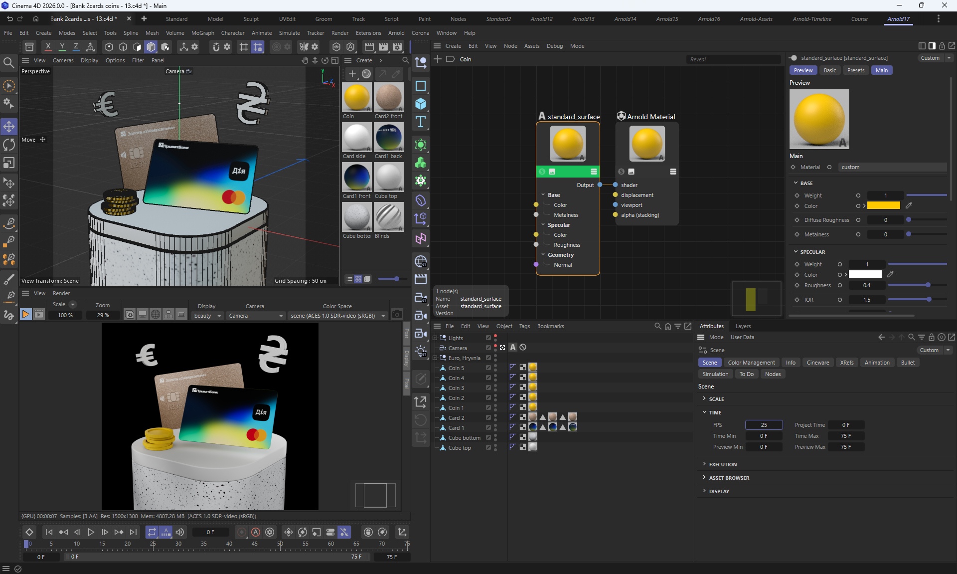The image size is (957, 574).
Task: Switch to the Layers tab
Action: pyautogui.click(x=743, y=326)
